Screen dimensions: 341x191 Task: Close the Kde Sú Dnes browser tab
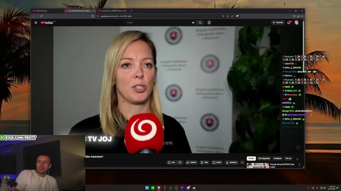[94, 11]
